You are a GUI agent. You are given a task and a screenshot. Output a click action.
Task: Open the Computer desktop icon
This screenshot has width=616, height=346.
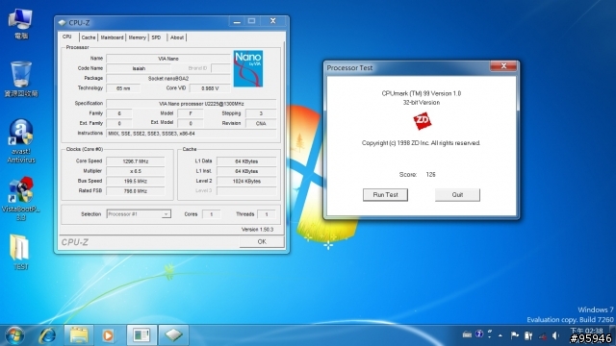tap(21, 23)
